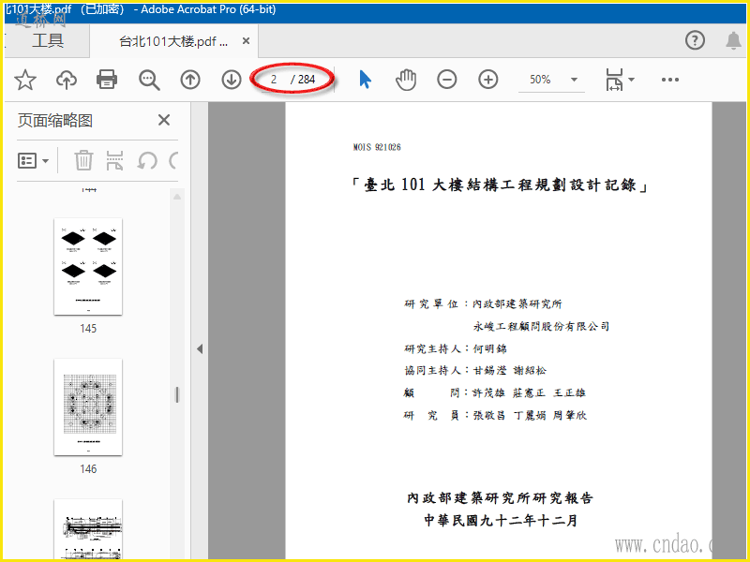Open the find text magnifier icon
Screen dimensions: 750x562
pyautogui.click(x=149, y=80)
